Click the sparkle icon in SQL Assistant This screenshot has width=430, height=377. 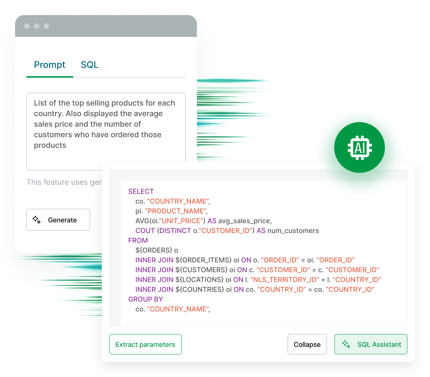tap(346, 344)
